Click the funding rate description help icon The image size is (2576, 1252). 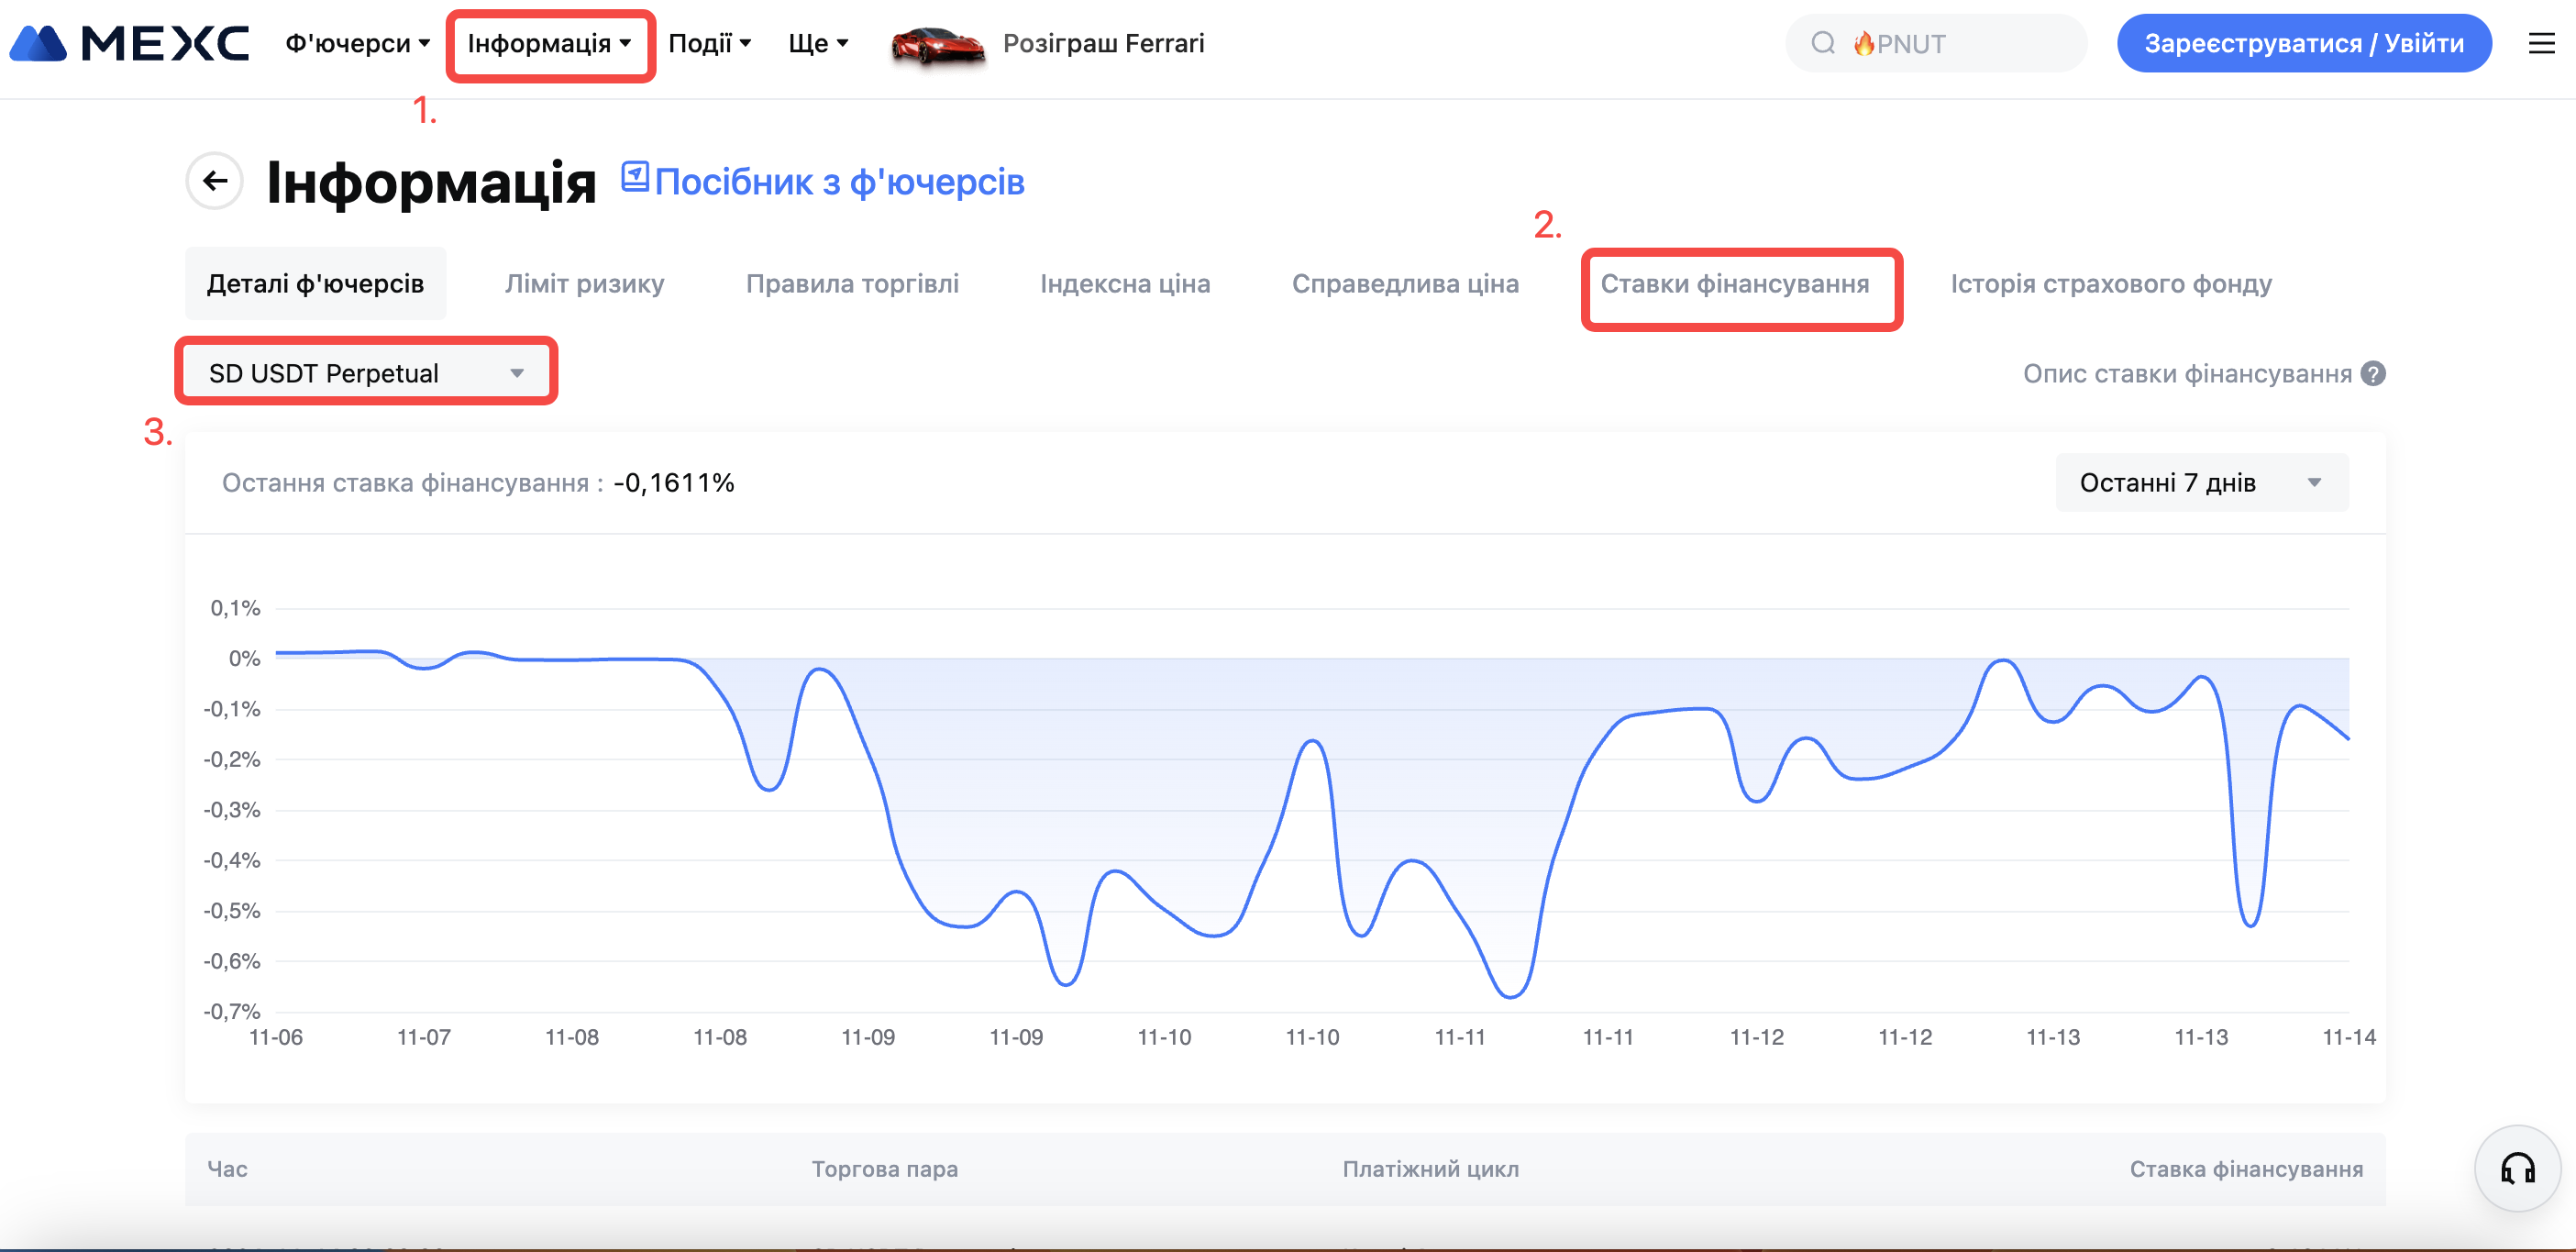[2373, 374]
